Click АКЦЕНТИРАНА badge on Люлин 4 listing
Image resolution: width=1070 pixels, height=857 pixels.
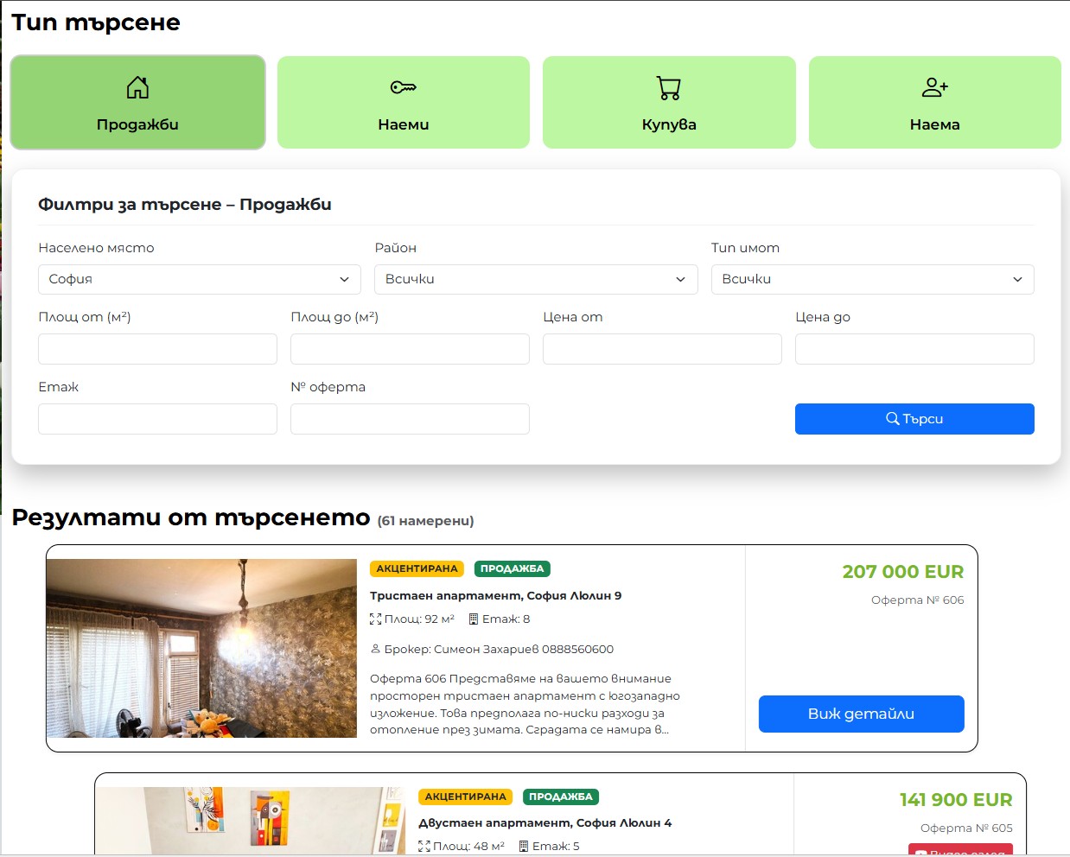pyautogui.click(x=465, y=797)
